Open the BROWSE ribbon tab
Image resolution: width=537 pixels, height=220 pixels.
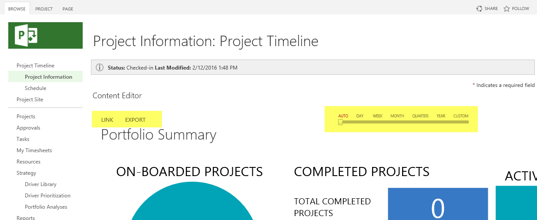coord(17,9)
